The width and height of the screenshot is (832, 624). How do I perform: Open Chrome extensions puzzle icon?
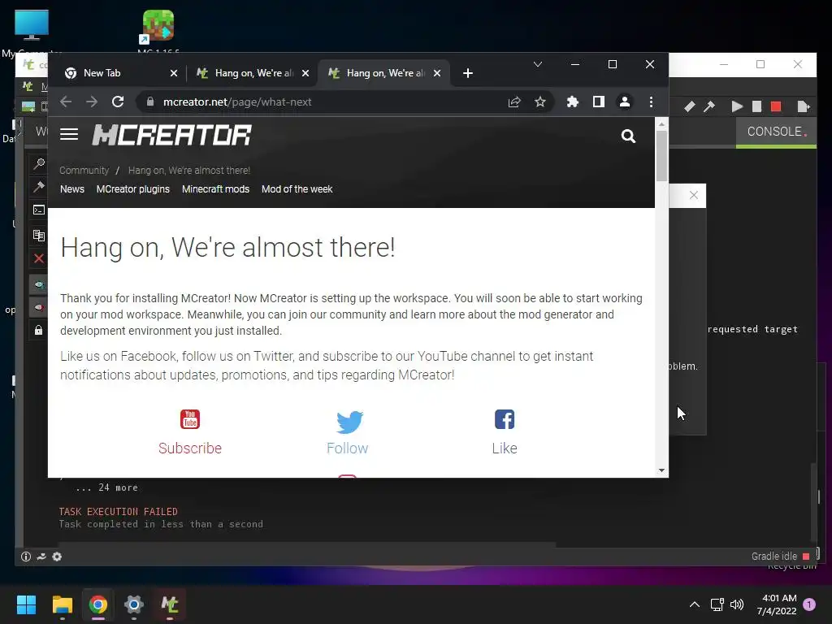pyautogui.click(x=572, y=102)
